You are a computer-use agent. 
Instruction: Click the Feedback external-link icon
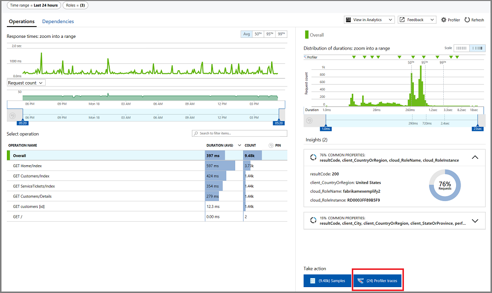click(x=402, y=20)
